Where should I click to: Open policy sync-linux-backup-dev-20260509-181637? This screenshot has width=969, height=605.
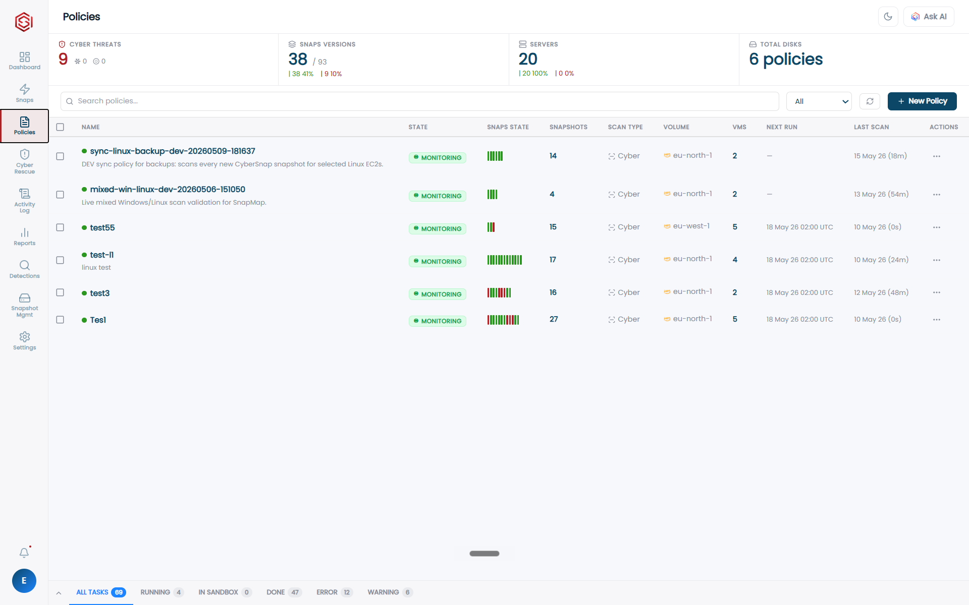coord(173,151)
